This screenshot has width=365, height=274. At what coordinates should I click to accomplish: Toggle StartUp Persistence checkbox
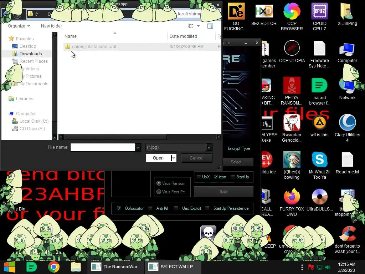(207, 208)
